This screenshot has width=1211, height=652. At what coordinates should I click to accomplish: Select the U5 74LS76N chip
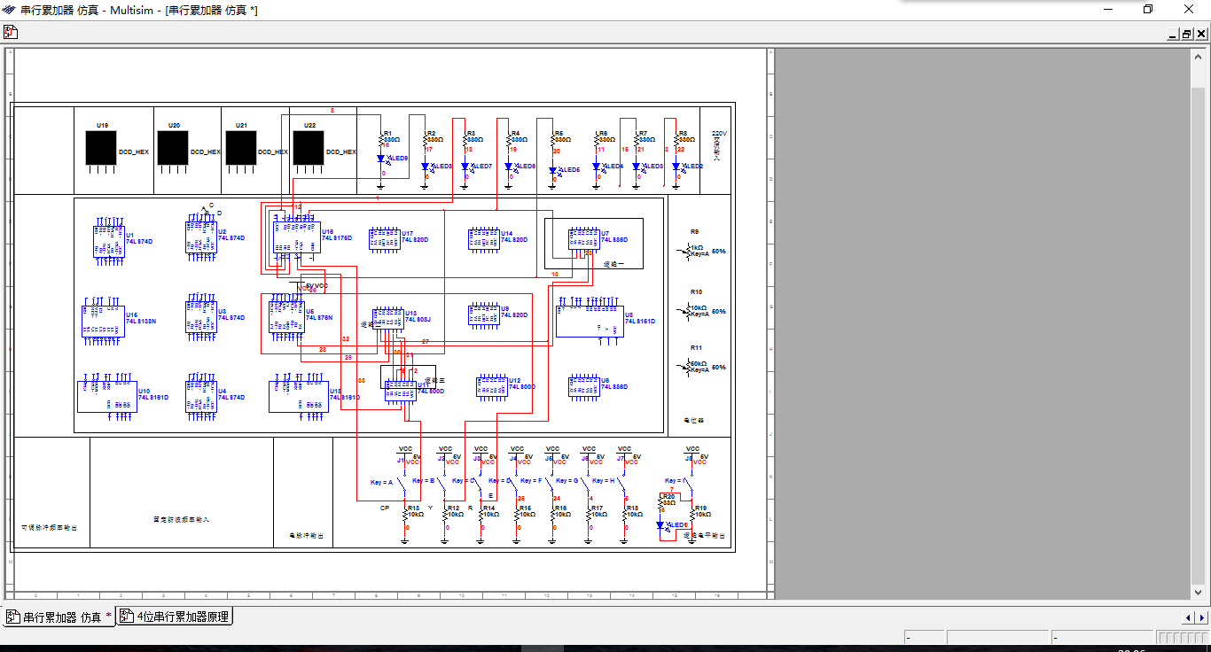(287, 317)
